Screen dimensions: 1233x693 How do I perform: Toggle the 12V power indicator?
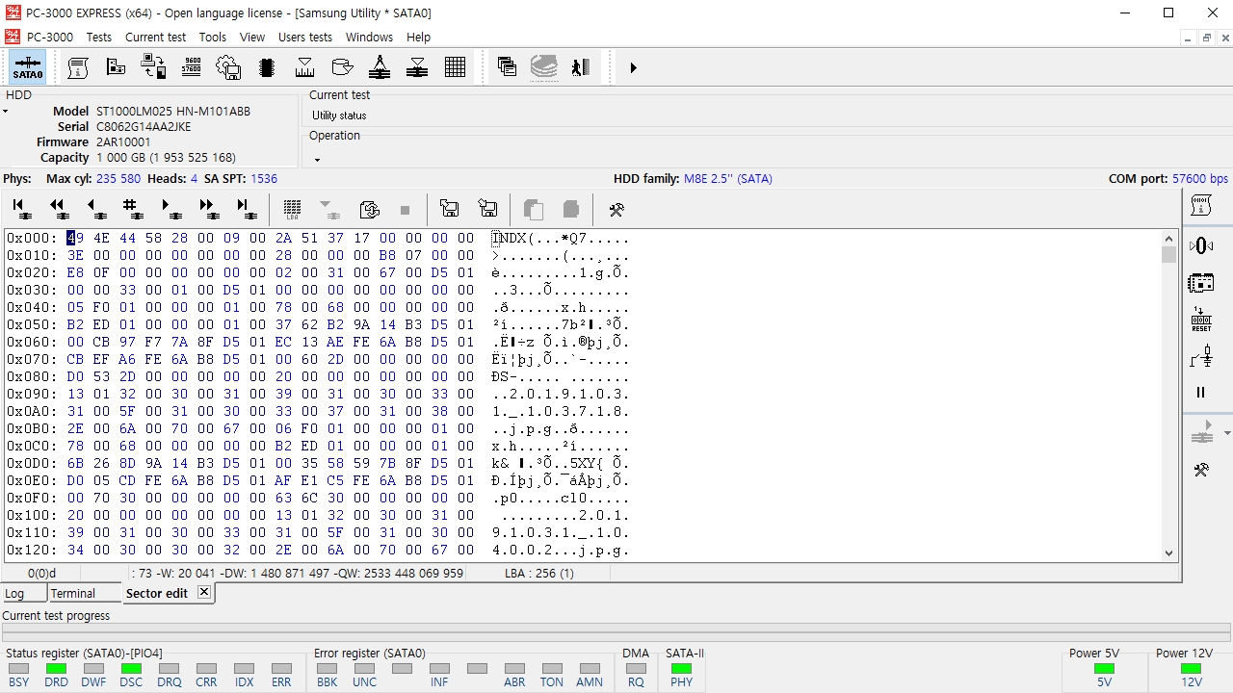tap(1191, 668)
